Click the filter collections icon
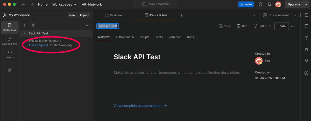The width and height of the screenshot is (311, 121). click(33, 25)
